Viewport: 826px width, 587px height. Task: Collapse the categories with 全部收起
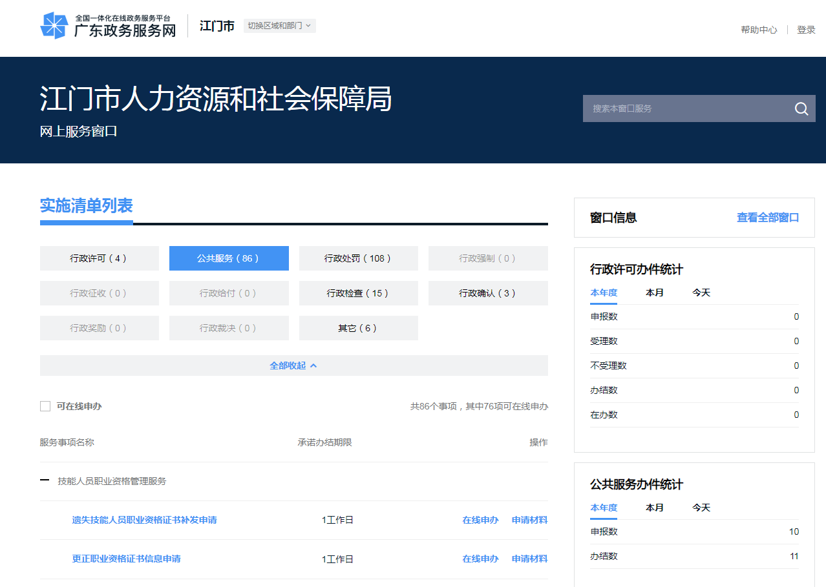tap(293, 366)
